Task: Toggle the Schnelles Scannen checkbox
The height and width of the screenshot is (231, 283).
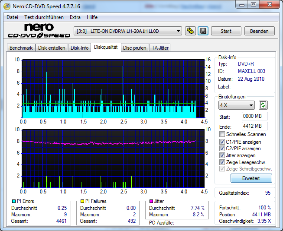Action: point(222,134)
